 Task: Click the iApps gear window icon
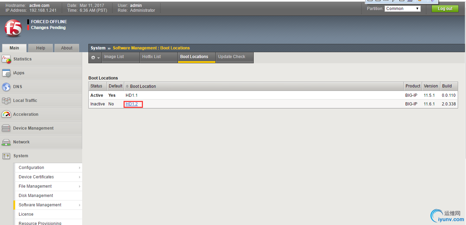[7, 73]
